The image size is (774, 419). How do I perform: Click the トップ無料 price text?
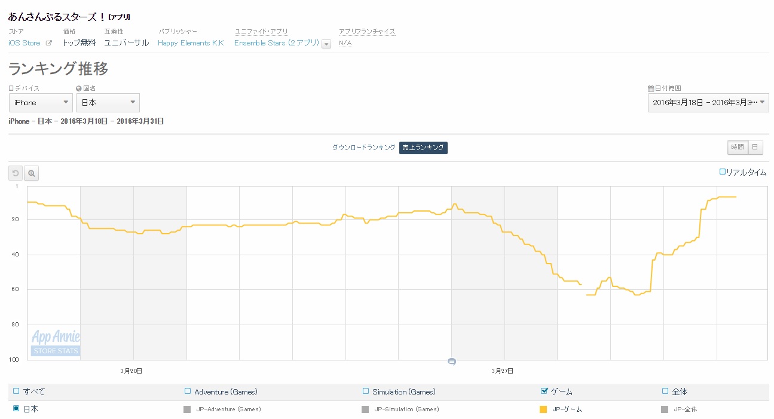[x=79, y=43]
